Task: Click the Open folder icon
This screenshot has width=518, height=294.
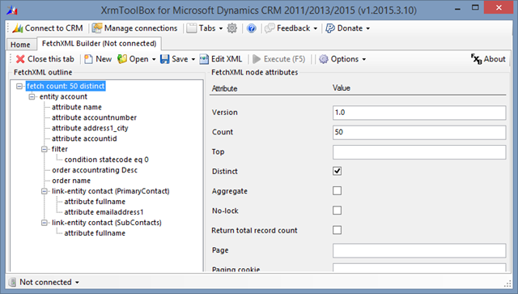Action: (122, 59)
